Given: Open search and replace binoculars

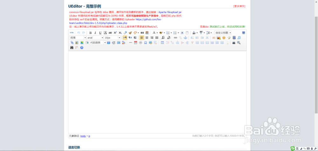Looking at the screenshot, I should pos(72,47).
